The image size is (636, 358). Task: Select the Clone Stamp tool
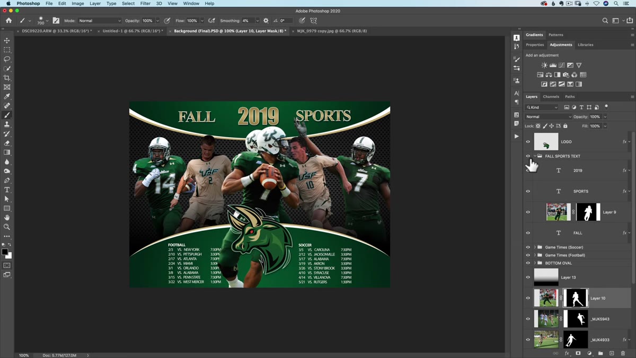point(7,124)
